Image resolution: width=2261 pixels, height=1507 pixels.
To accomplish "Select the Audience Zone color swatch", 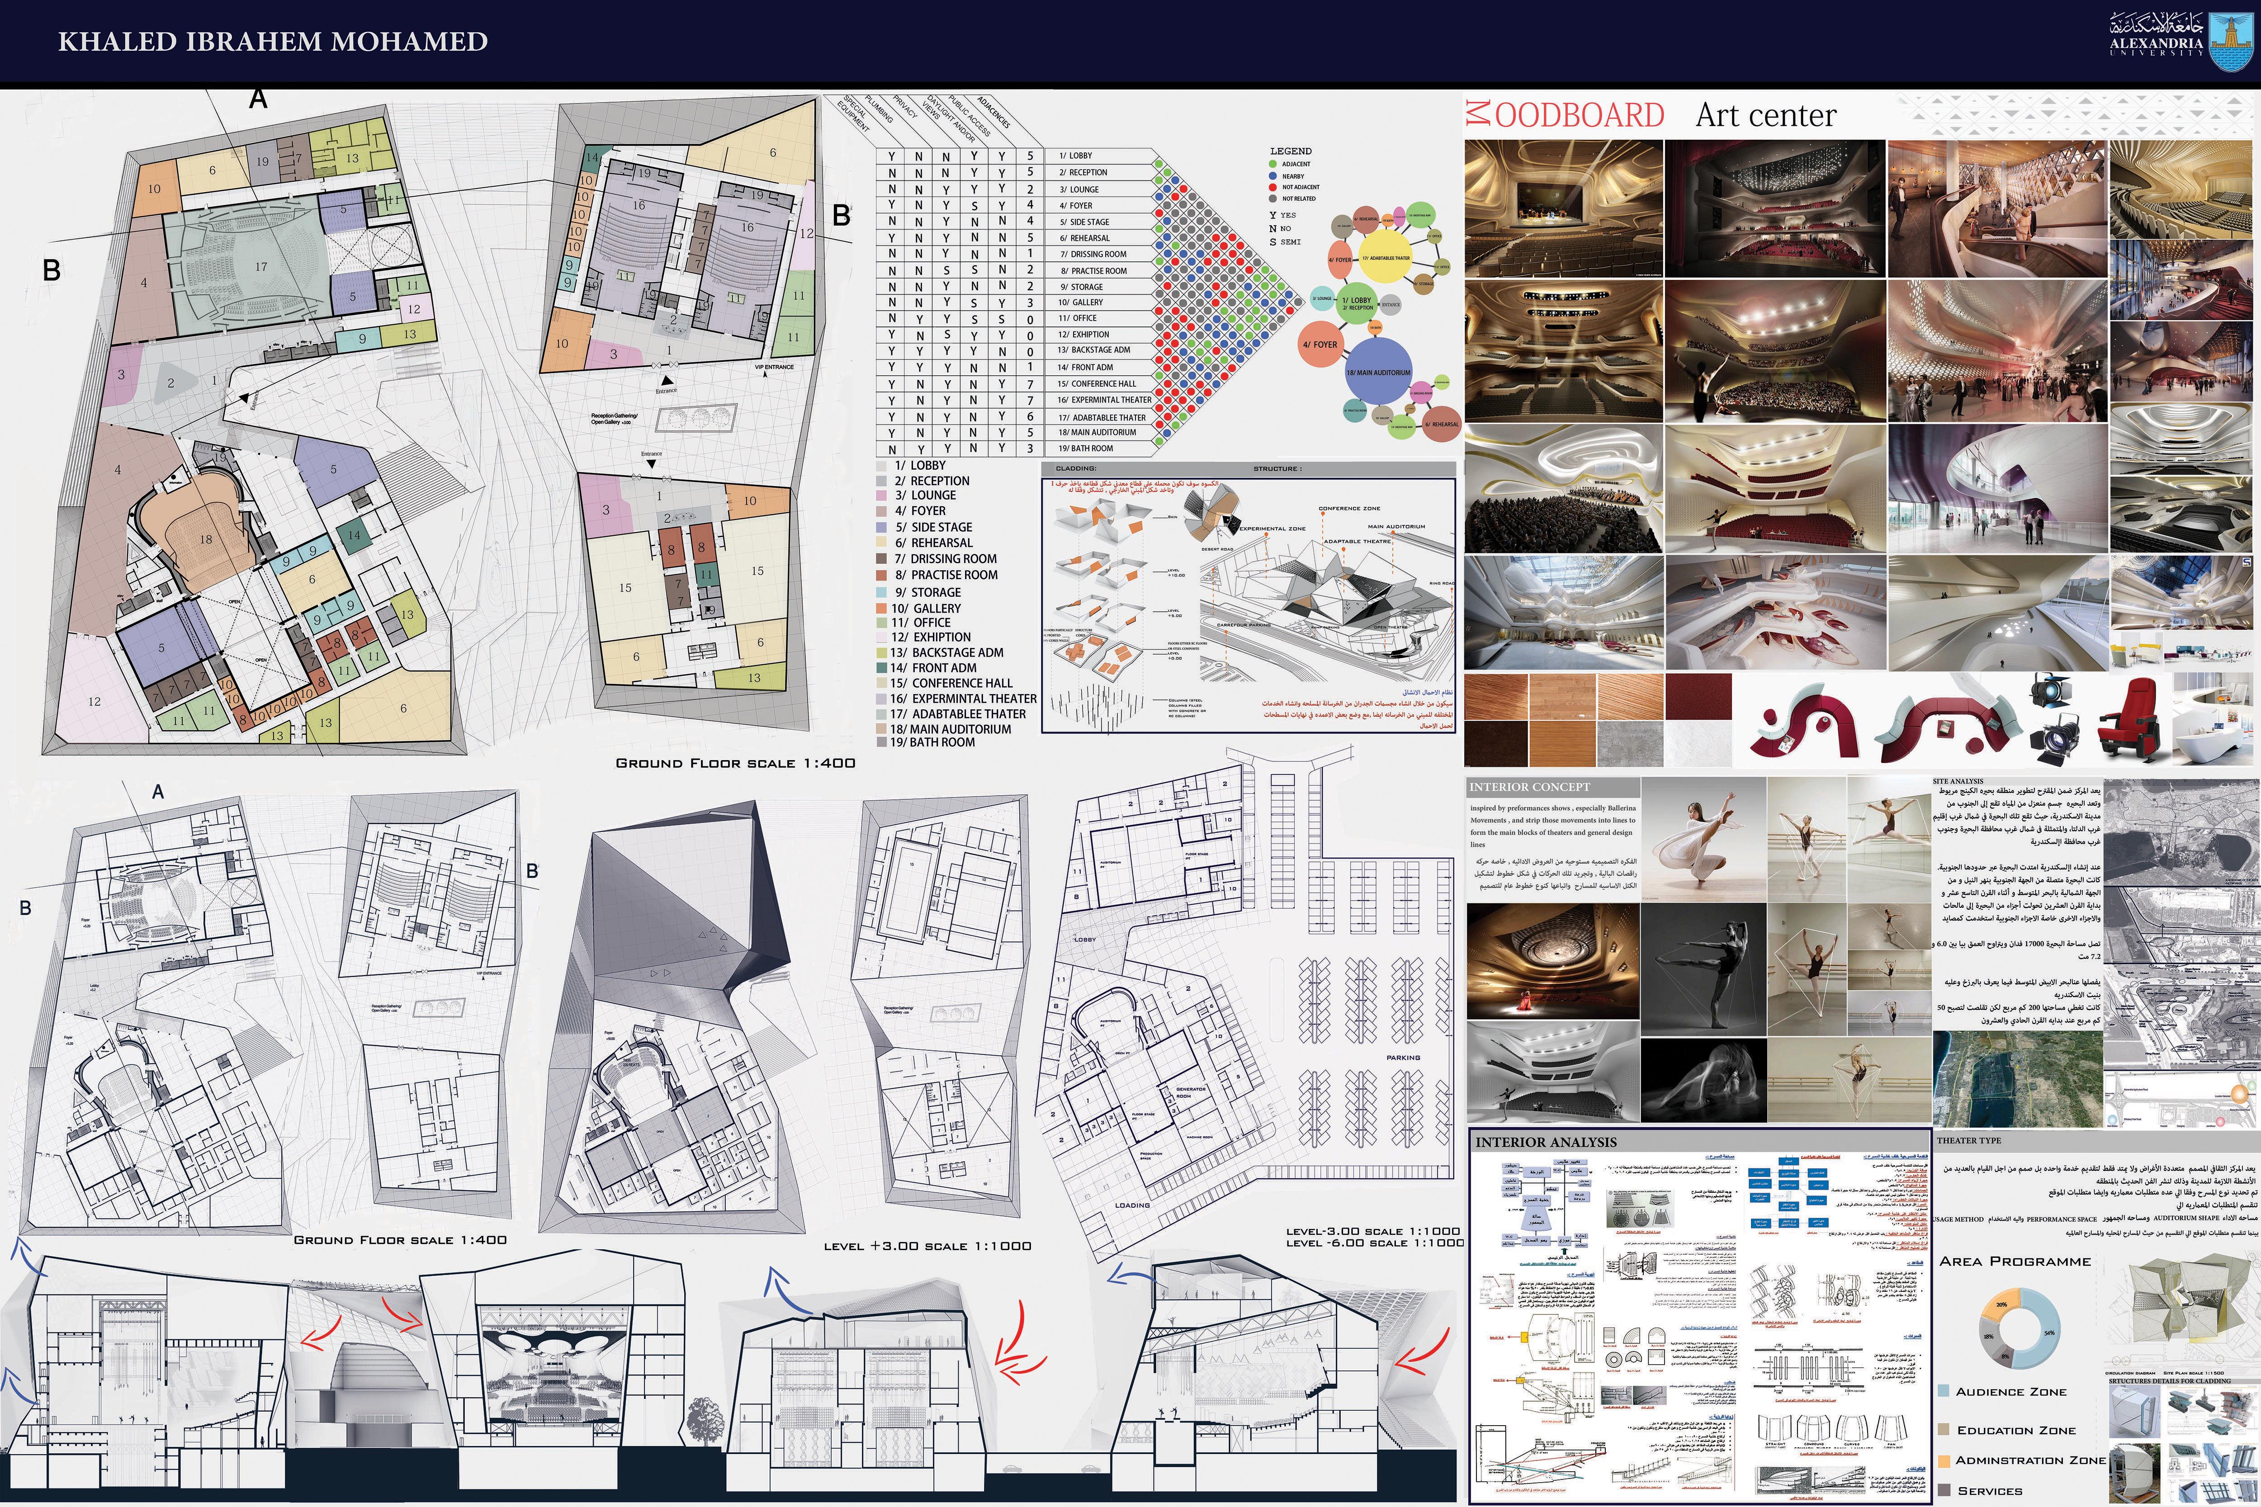I will (x=1944, y=1391).
